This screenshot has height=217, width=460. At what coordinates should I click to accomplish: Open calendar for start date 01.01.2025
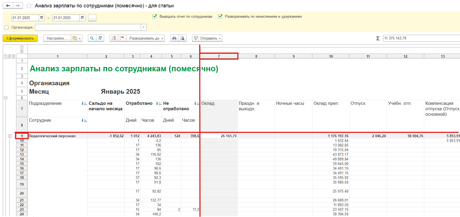tap(41, 18)
